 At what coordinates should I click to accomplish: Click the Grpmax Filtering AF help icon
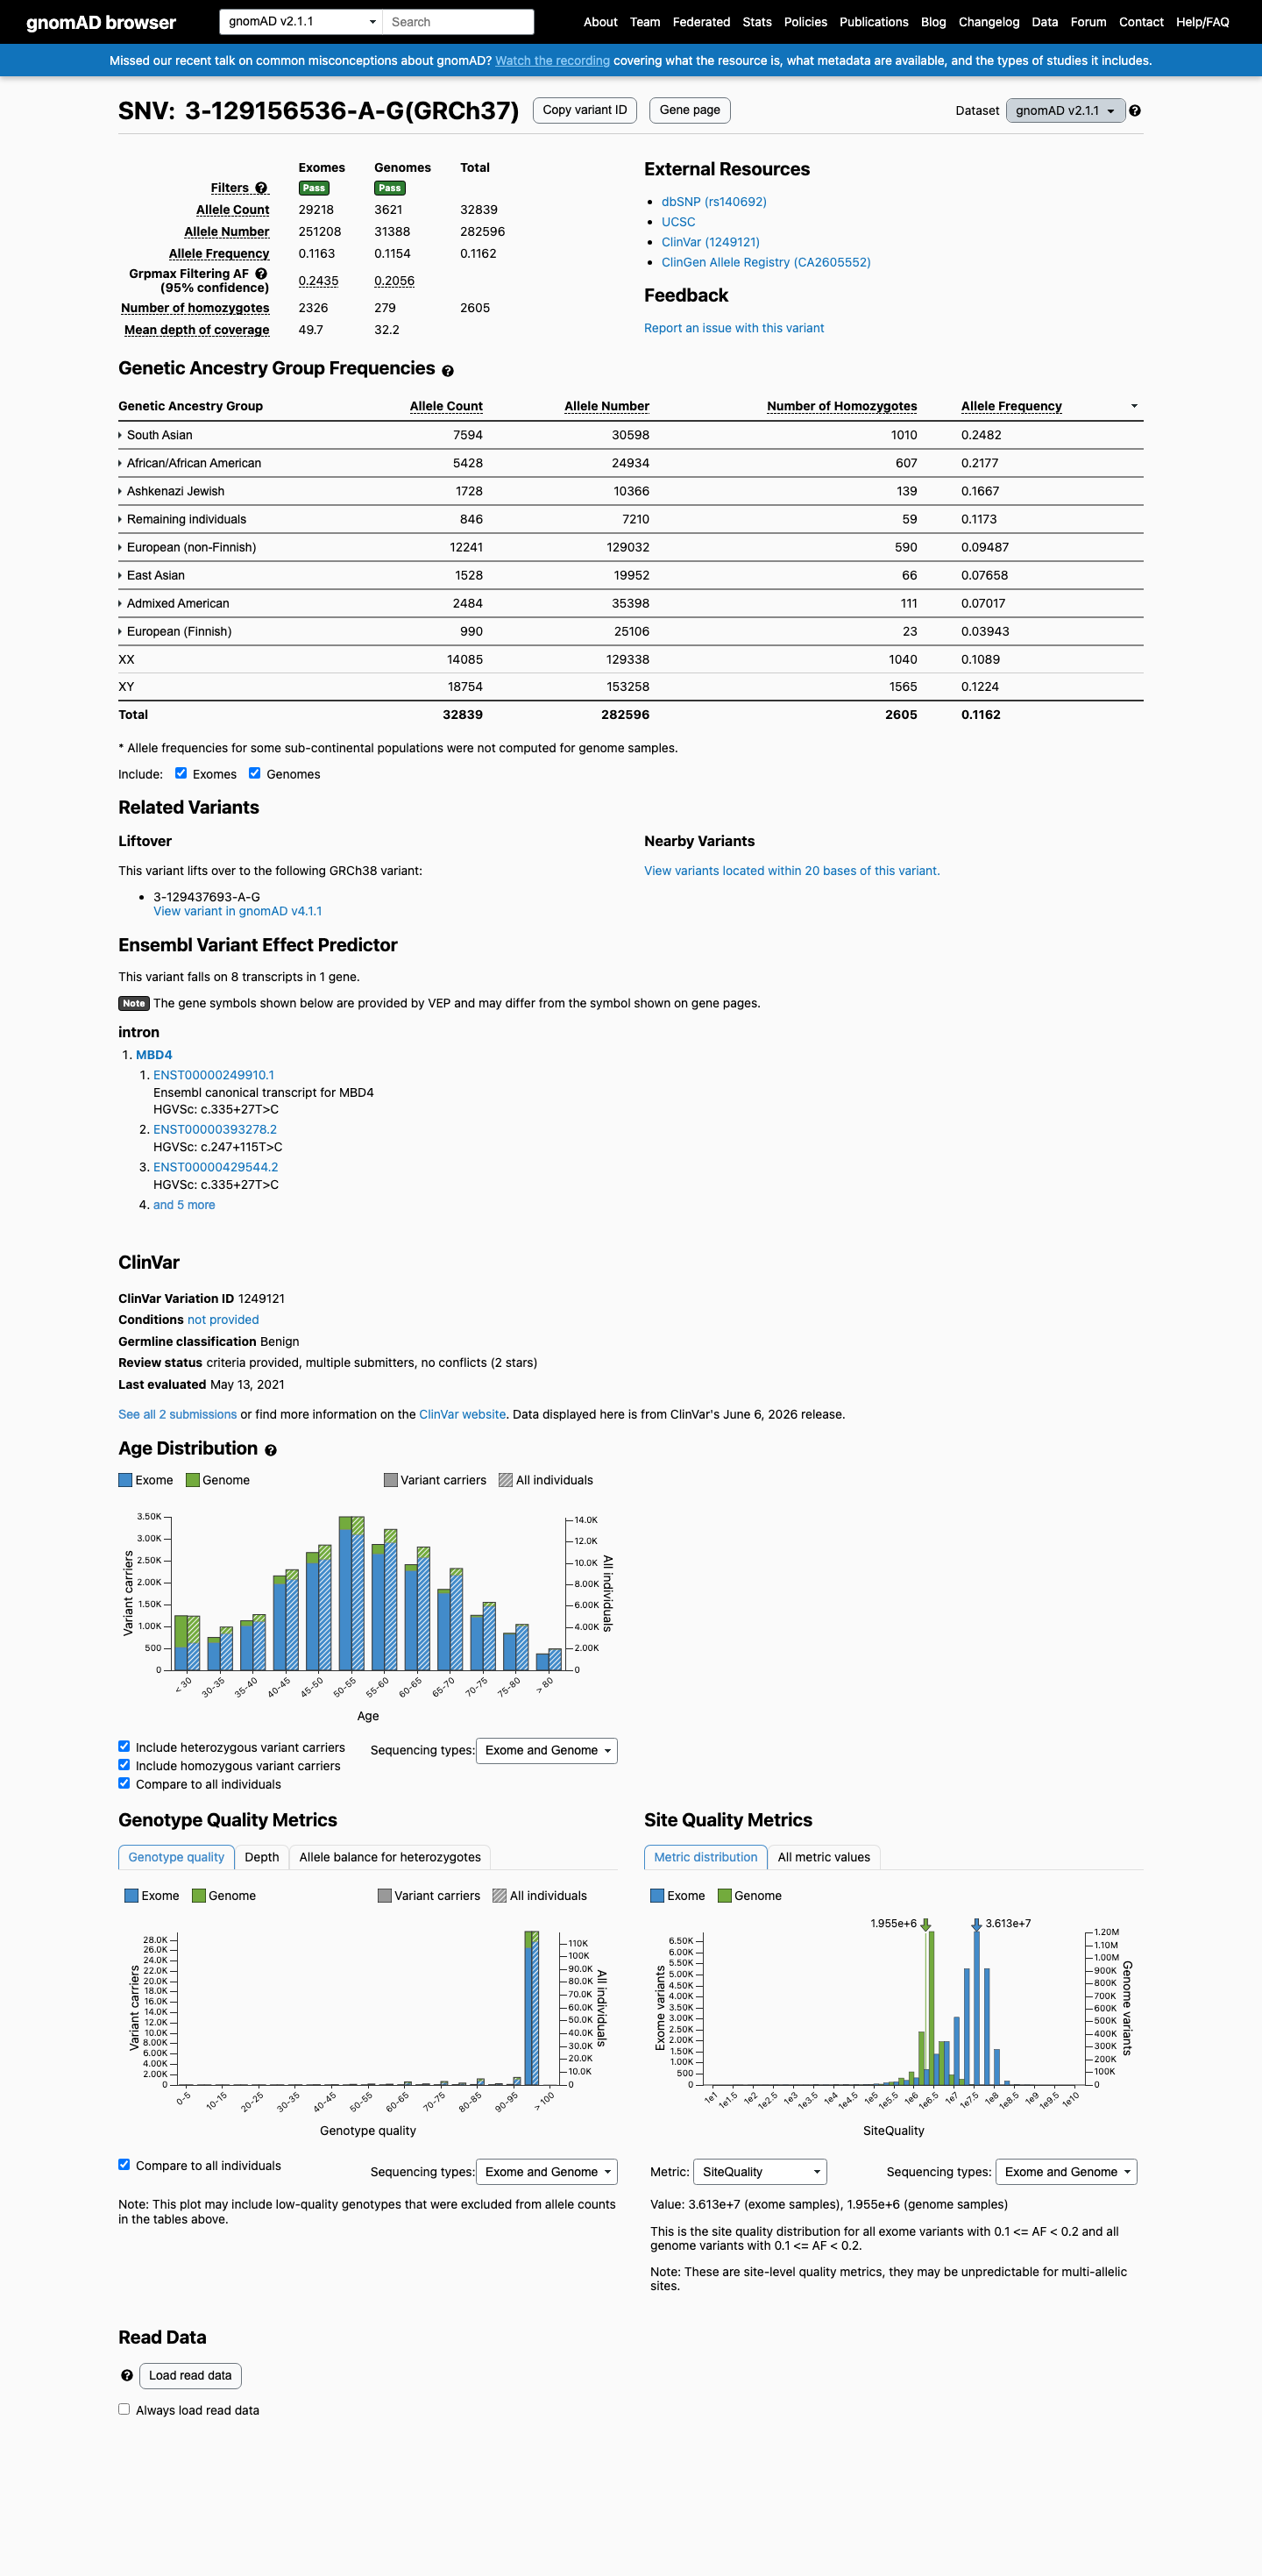(x=261, y=274)
